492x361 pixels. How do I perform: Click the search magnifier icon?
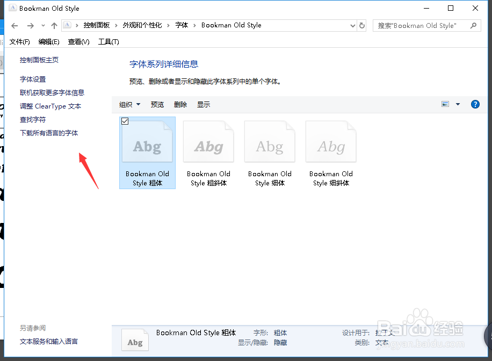[474, 26]
